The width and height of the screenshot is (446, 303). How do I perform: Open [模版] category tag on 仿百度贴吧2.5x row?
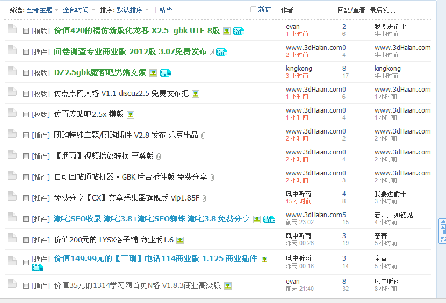(x=41, y=114)
